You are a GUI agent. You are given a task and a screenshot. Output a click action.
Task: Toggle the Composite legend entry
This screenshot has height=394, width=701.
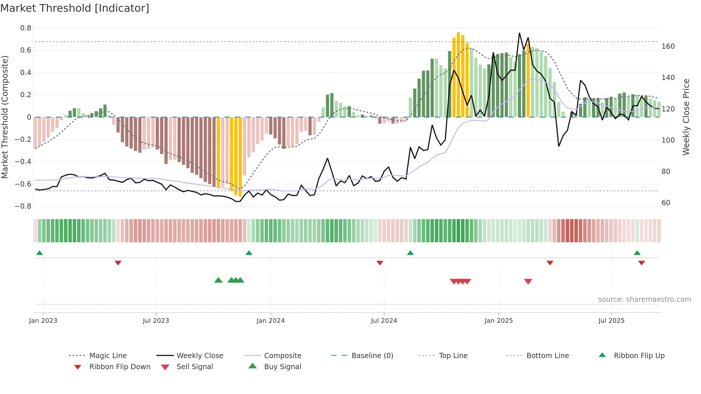point(273,355)
